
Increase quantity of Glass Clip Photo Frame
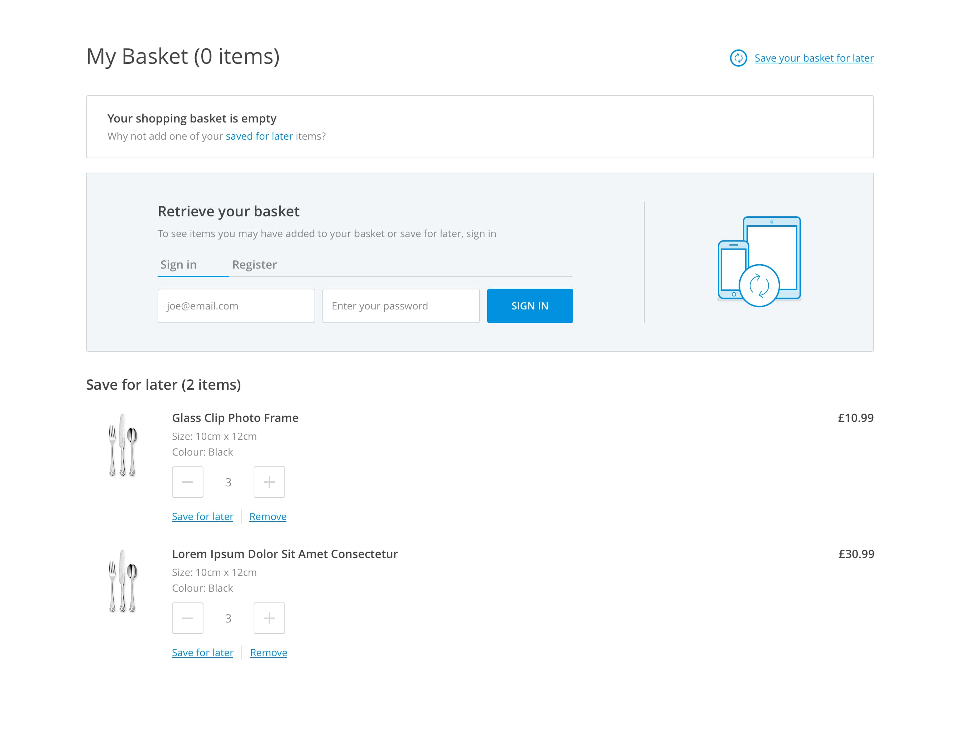tap(269, 482)
